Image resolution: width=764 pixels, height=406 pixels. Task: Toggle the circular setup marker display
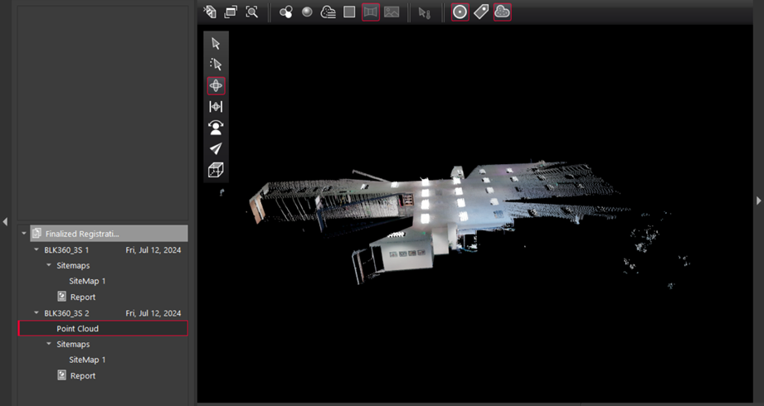coord(460,12)
